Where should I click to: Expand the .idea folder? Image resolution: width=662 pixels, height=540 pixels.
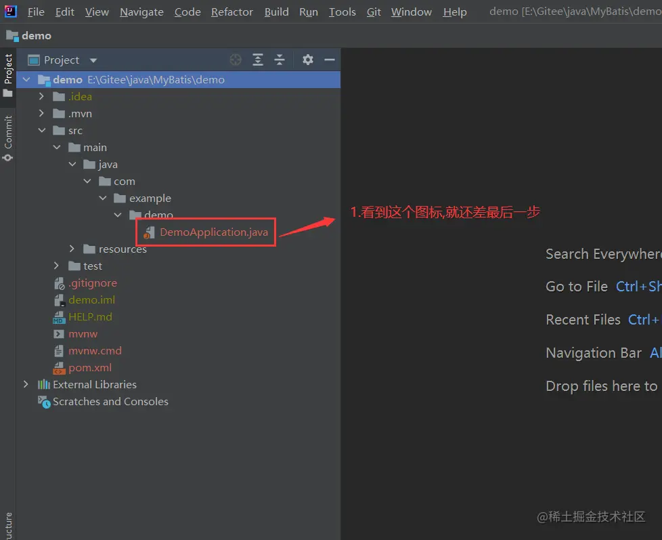pyautogui.click(x=41, y=96)
